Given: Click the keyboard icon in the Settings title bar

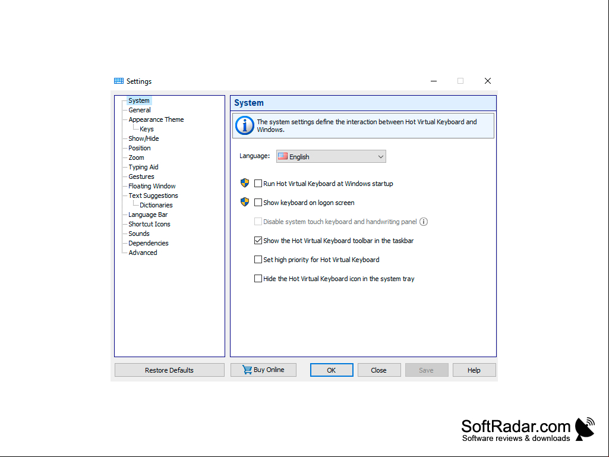Looking at the screenshot, I should [118, 81].
